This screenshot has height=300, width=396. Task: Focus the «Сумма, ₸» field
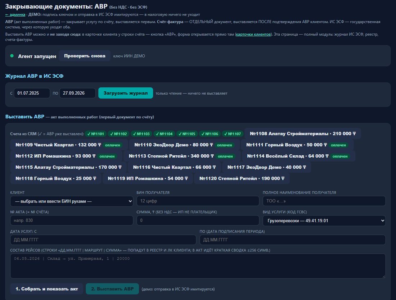tap(198, 220)
